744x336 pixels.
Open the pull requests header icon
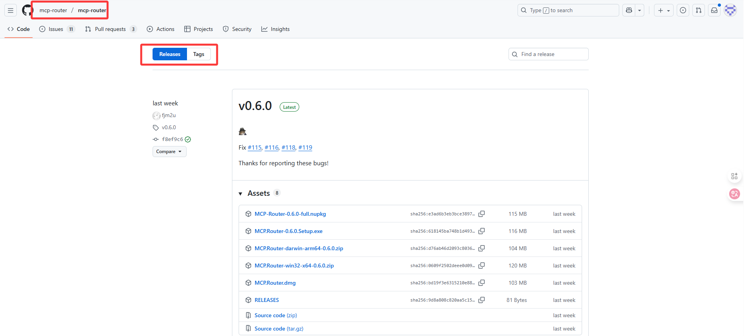tap(699, 10)
